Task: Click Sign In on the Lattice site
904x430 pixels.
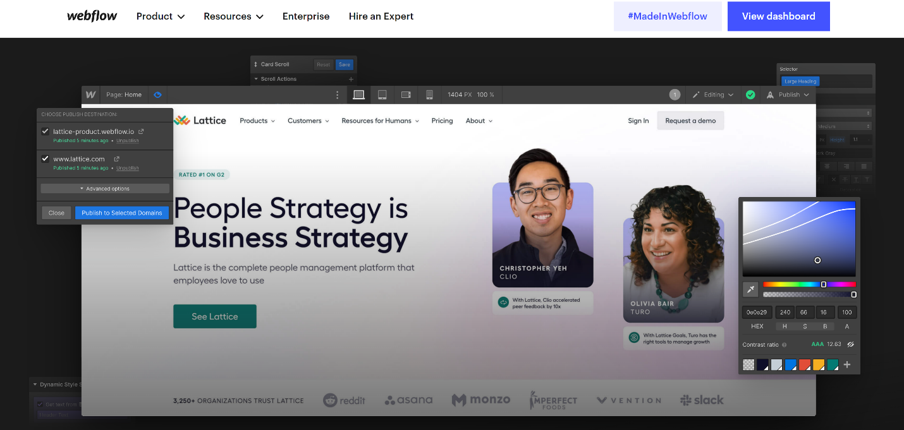Action: 638,121
